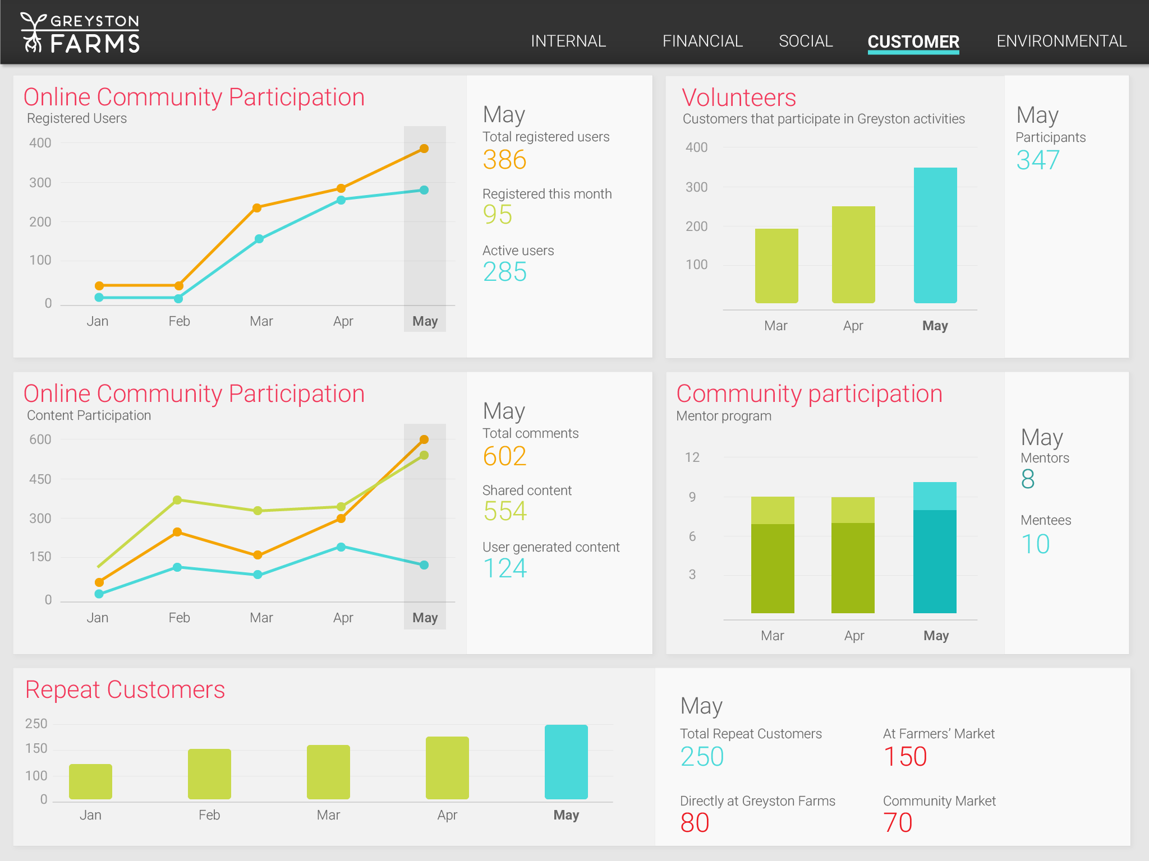The image size is (1149, 861).
Task: Click the Mentors value 8
Action: tap(1027, 479)
